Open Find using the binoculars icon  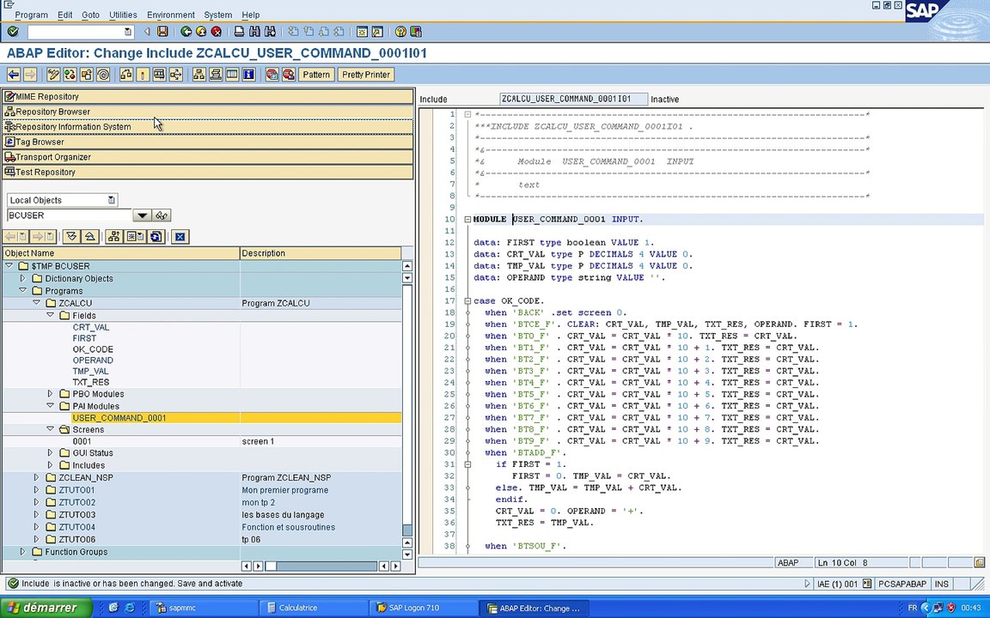tap(254, 32)
